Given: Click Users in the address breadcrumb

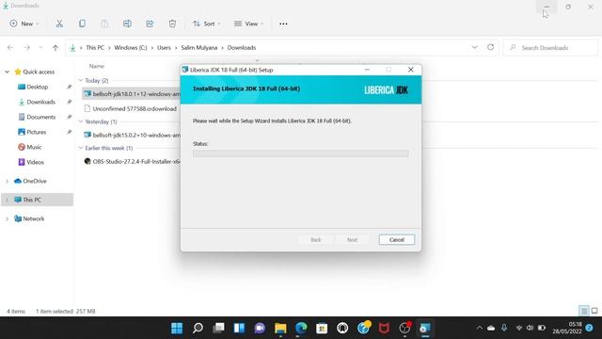Looking at the screenshot, I should (x=164, y=48).
